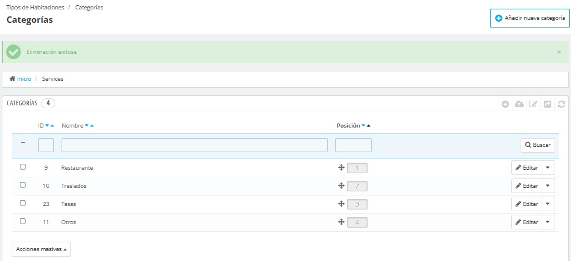Click the cloud upload import icon

(519, 104)
